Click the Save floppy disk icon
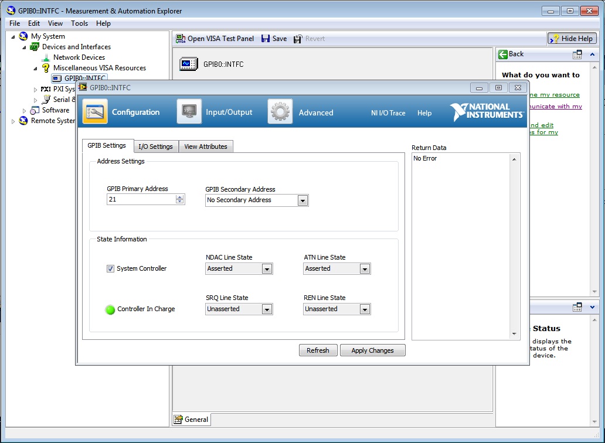 (x=266, y=39)
